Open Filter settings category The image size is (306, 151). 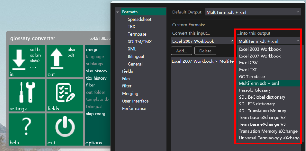pyautogui.click(x=127, y=86)
